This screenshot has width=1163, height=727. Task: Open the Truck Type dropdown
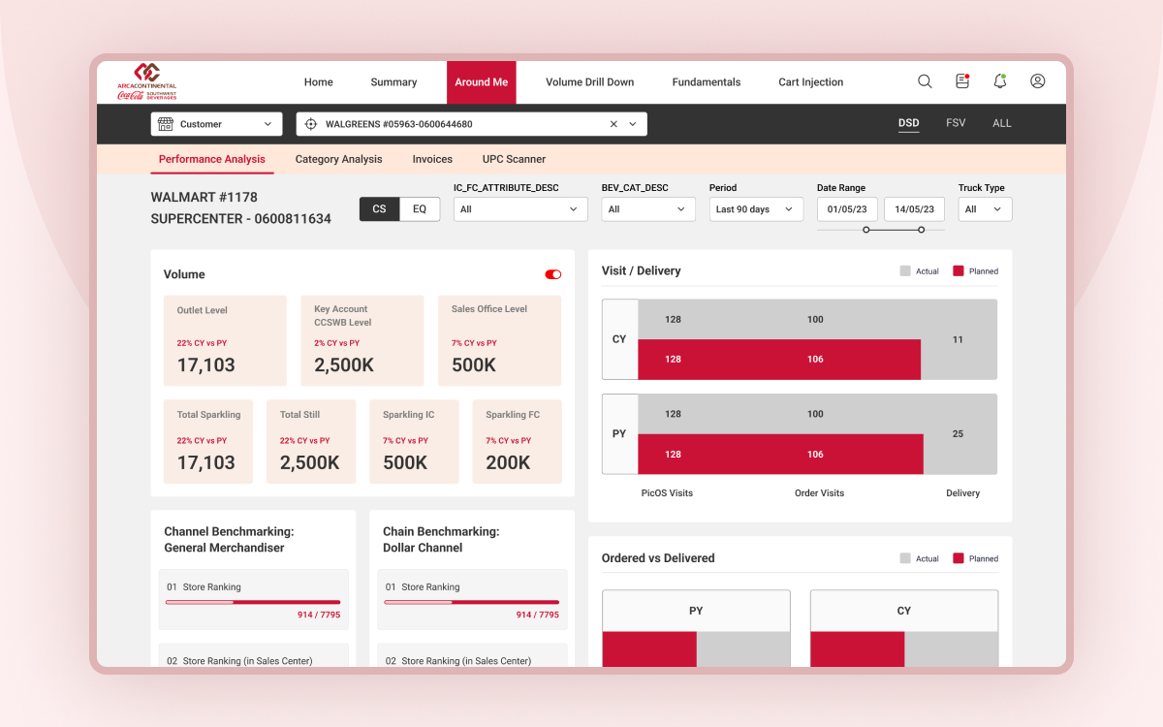[985, 209]
